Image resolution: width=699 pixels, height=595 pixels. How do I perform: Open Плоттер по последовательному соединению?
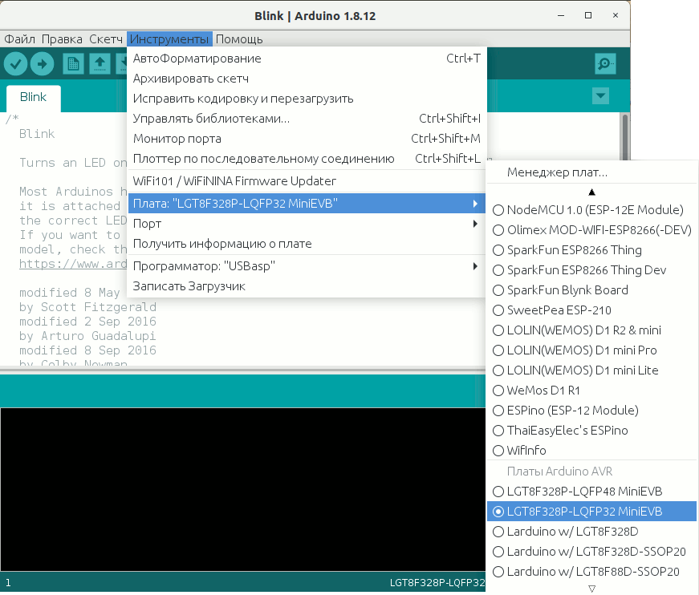[307, 159]
